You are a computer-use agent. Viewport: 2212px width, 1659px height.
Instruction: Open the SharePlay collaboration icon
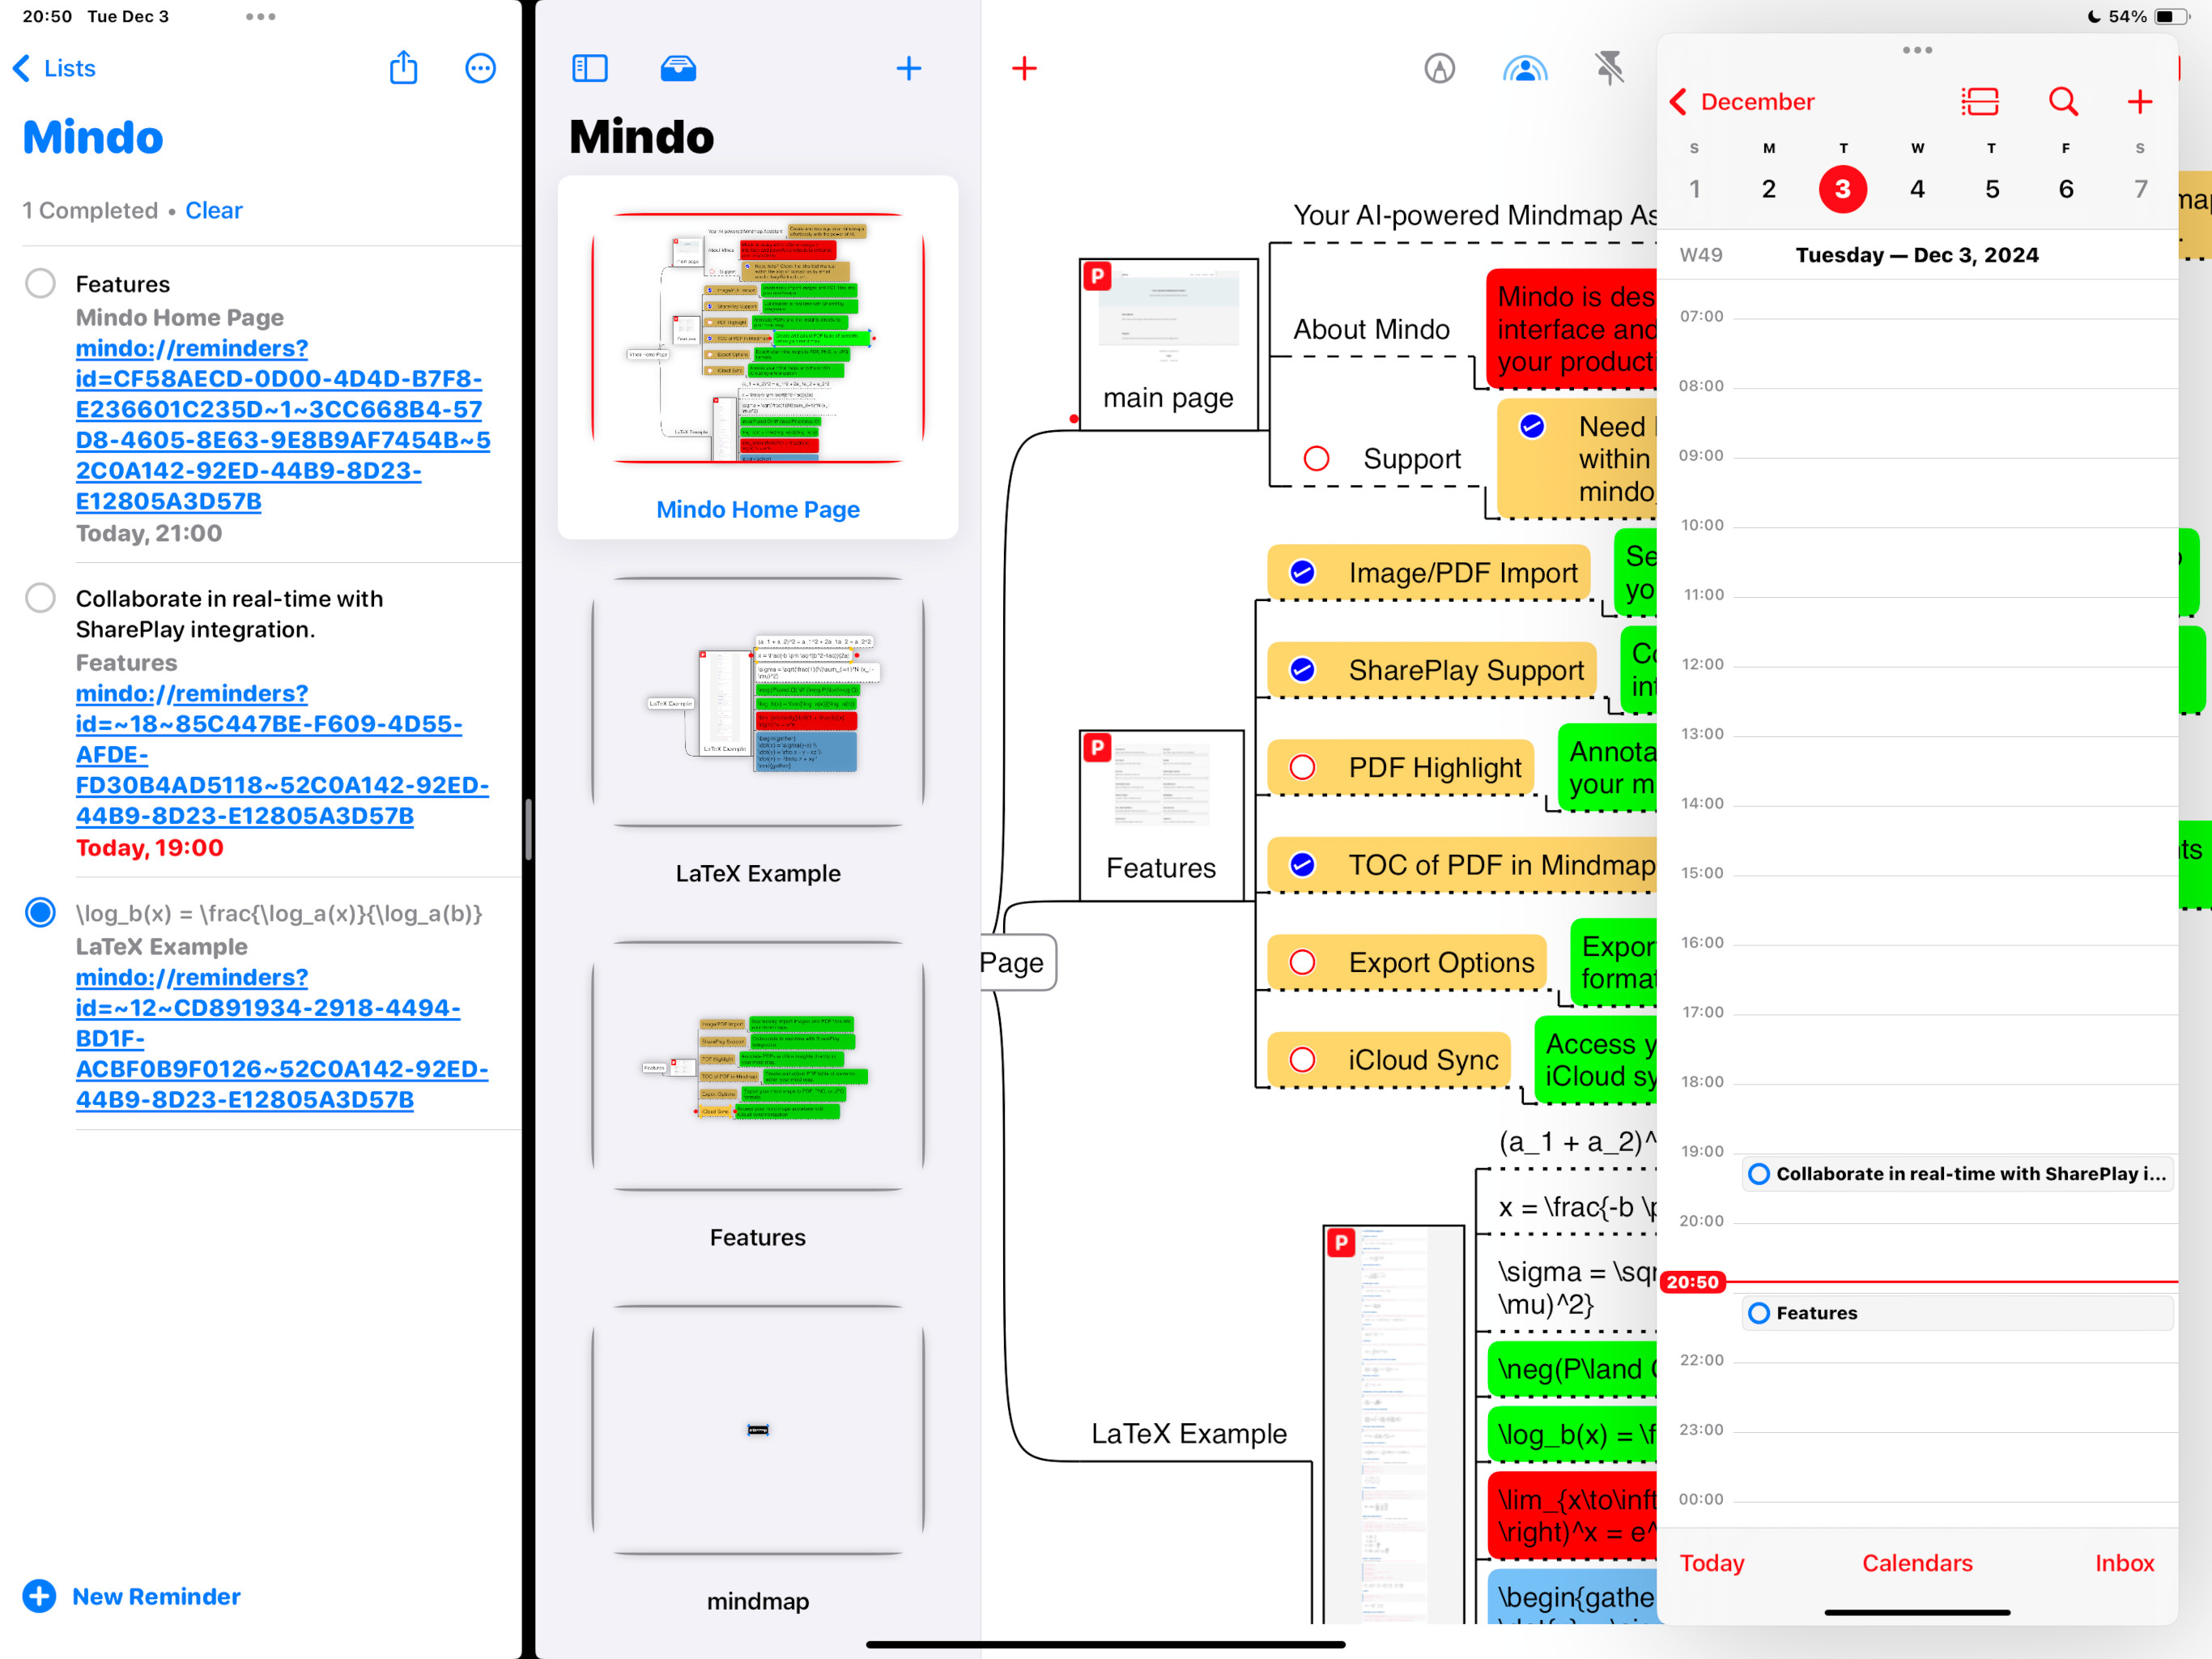point(1524,68)
